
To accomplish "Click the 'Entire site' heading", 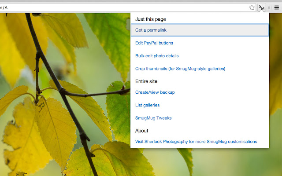I will click(146, 81).
